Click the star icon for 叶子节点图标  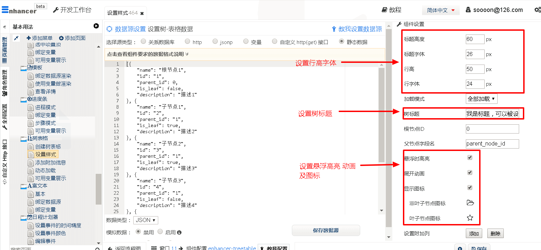[470, 218]
